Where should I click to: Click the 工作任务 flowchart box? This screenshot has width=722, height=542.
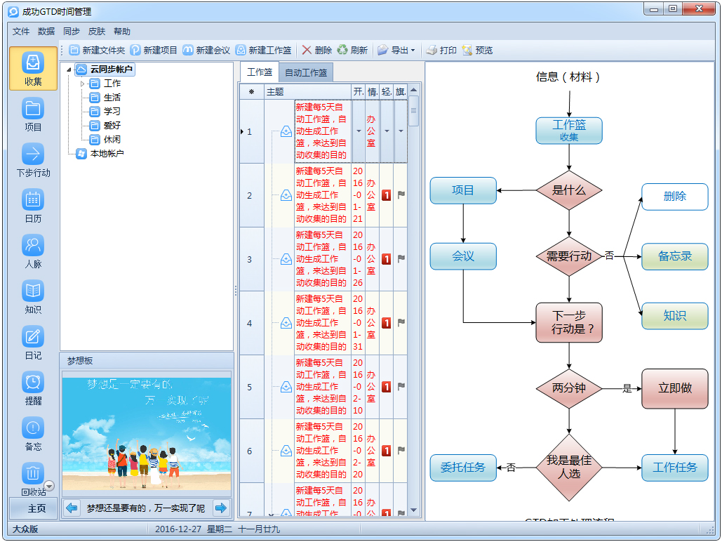point(674,468)
